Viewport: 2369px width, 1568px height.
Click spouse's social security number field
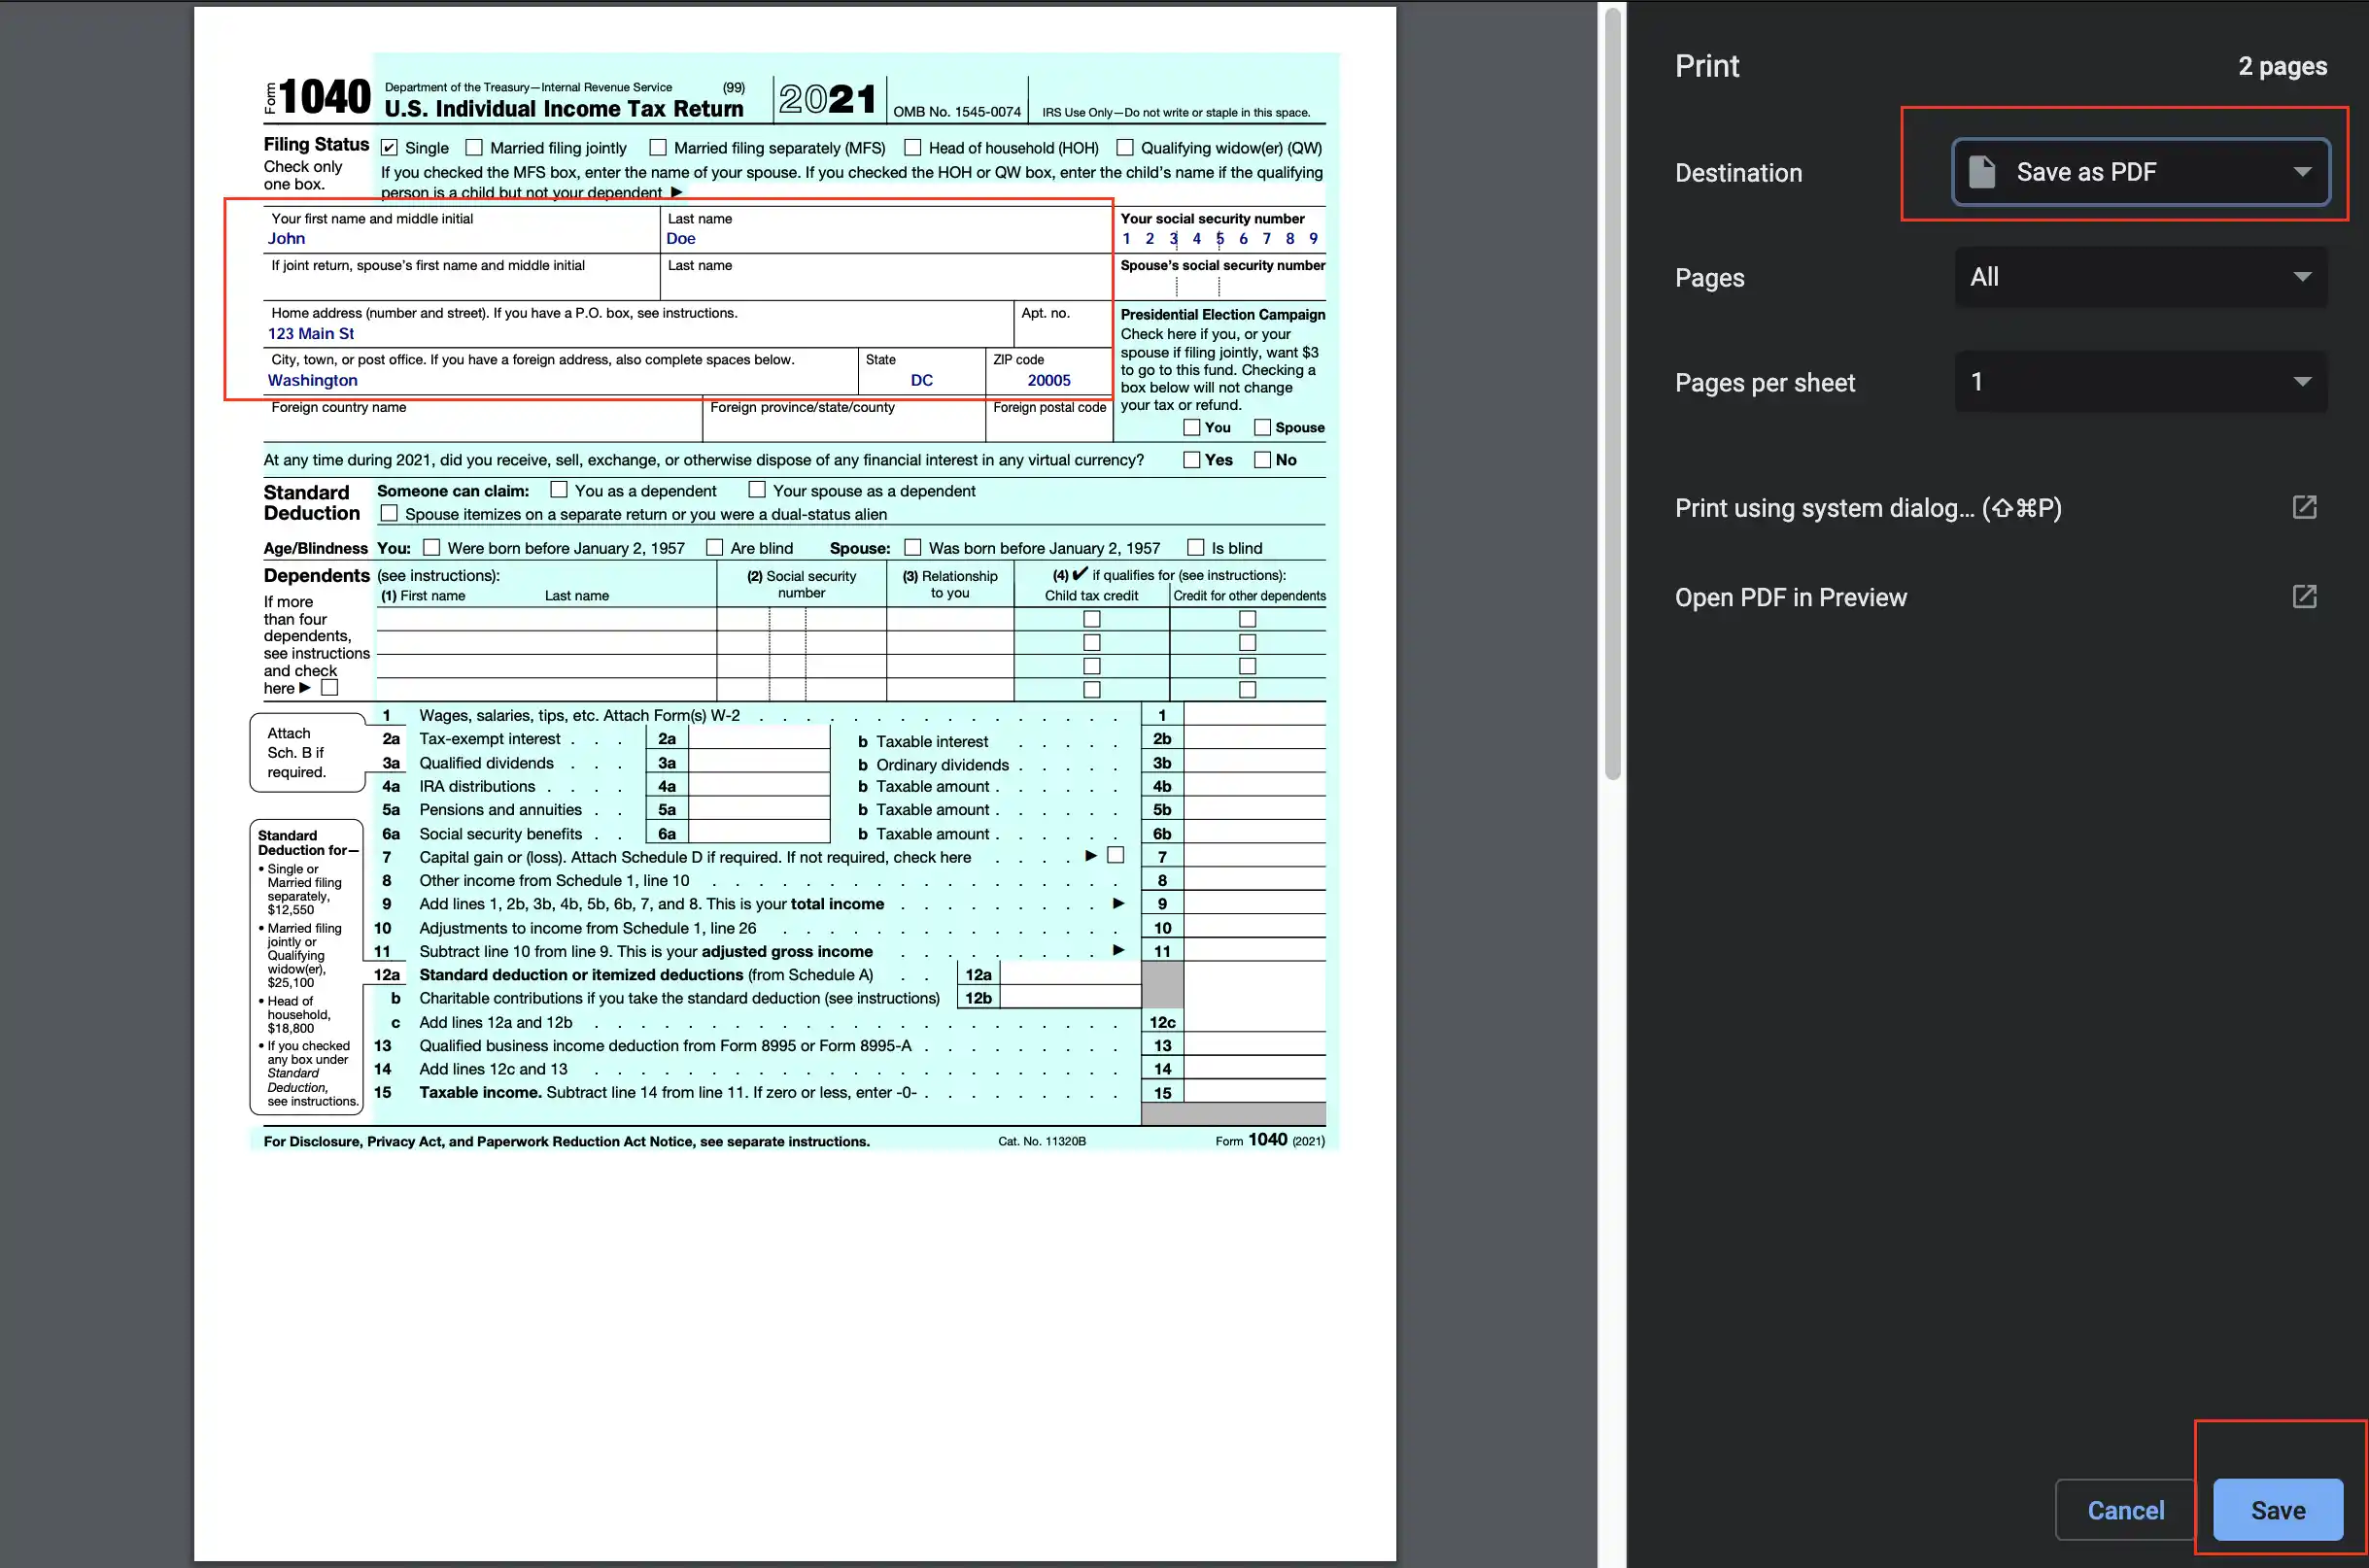click(x=1219, y=286)
